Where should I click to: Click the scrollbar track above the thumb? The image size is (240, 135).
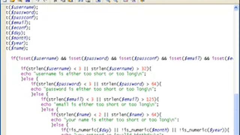(236, 52)
